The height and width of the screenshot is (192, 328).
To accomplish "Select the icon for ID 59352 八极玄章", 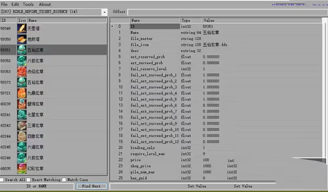I will [22, 61].
